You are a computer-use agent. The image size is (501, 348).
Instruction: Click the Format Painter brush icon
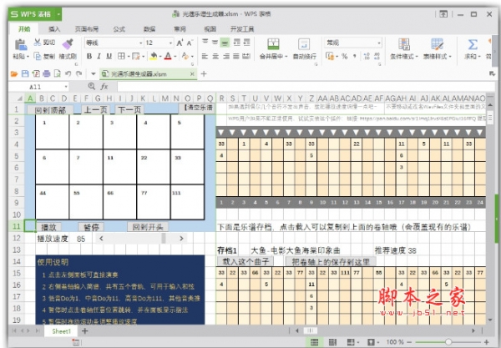tap(68, 43)
